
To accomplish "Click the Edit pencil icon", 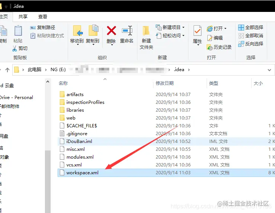I will click(x=210, y=38).
